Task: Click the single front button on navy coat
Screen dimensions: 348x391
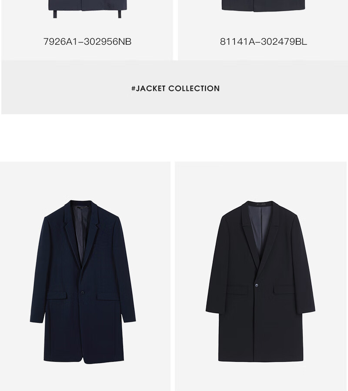Action: (x=82, y=292)
